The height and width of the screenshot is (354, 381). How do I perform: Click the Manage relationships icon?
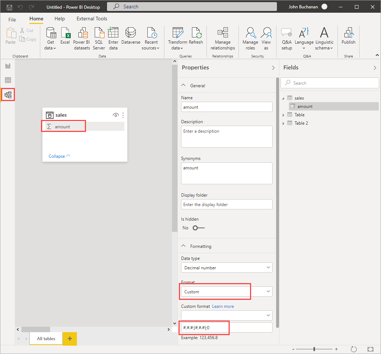pos(222,33)
